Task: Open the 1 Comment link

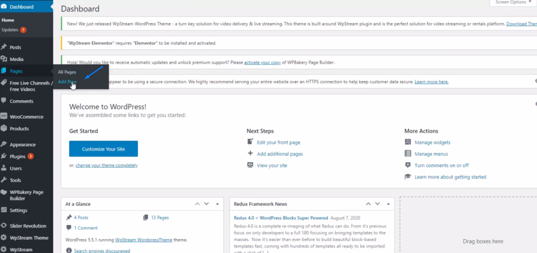Action: click(x=86, y=228)
